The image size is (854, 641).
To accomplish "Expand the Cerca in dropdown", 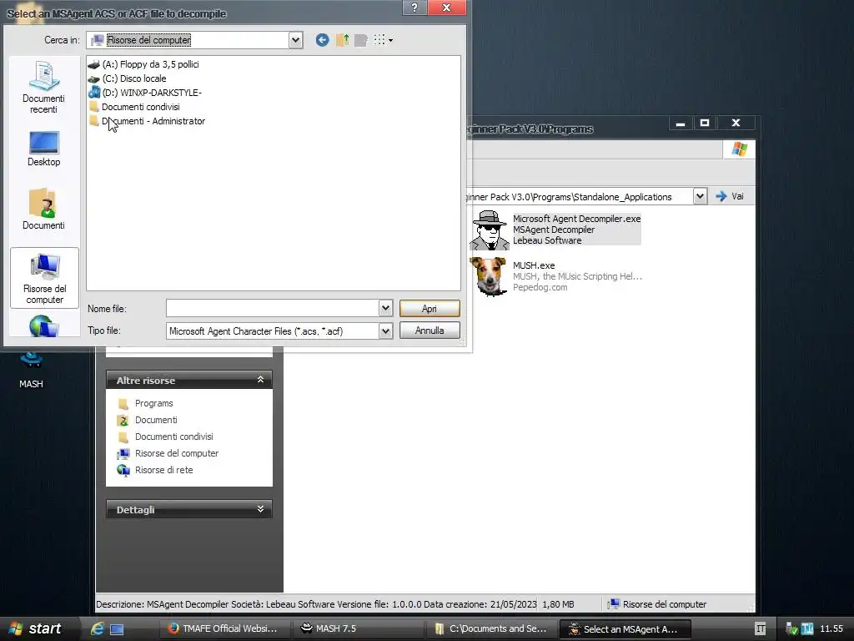I will (x=295, y=40).
